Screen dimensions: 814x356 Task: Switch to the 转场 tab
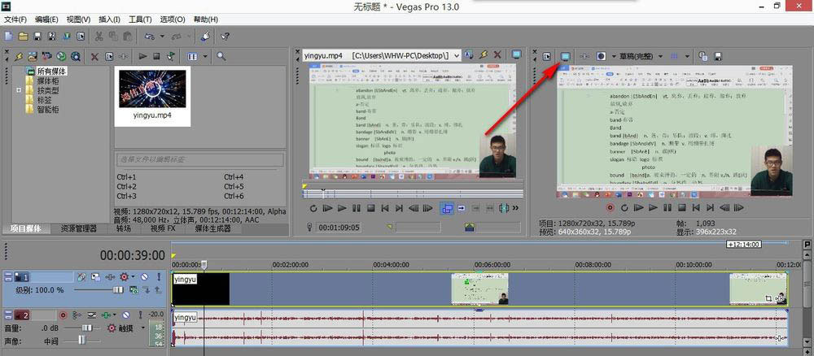(124, 229)
